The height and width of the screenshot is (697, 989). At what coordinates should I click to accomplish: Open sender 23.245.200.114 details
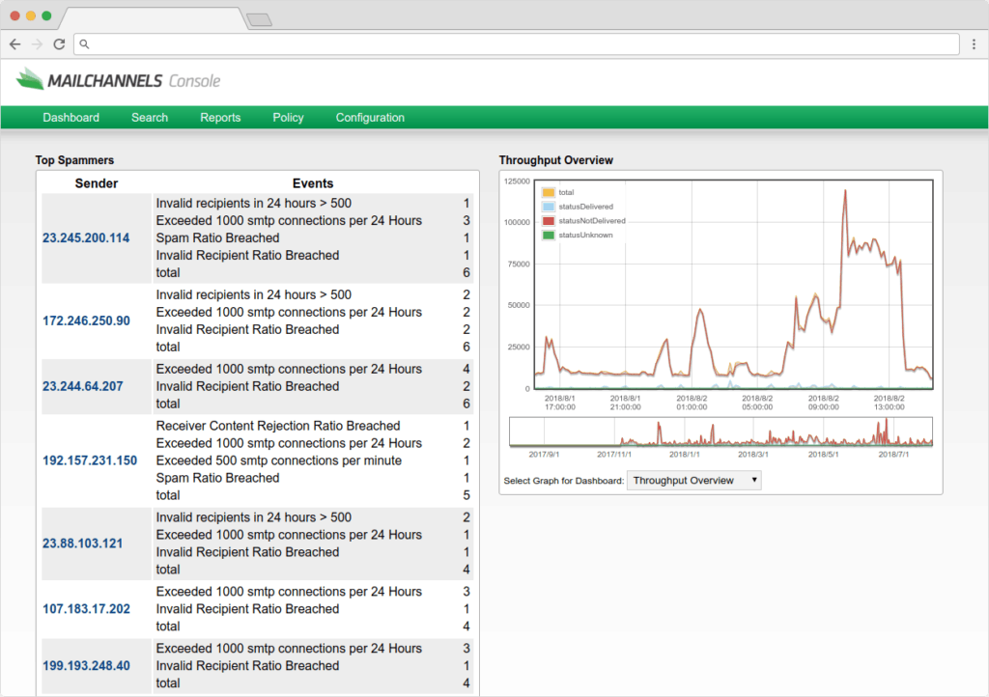pos(86,237)
